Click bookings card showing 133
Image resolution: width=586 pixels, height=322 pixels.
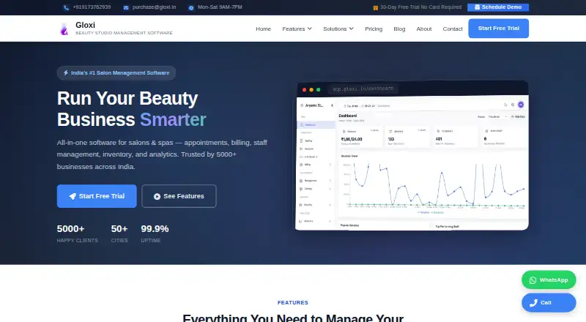click(x=408, y=138)
